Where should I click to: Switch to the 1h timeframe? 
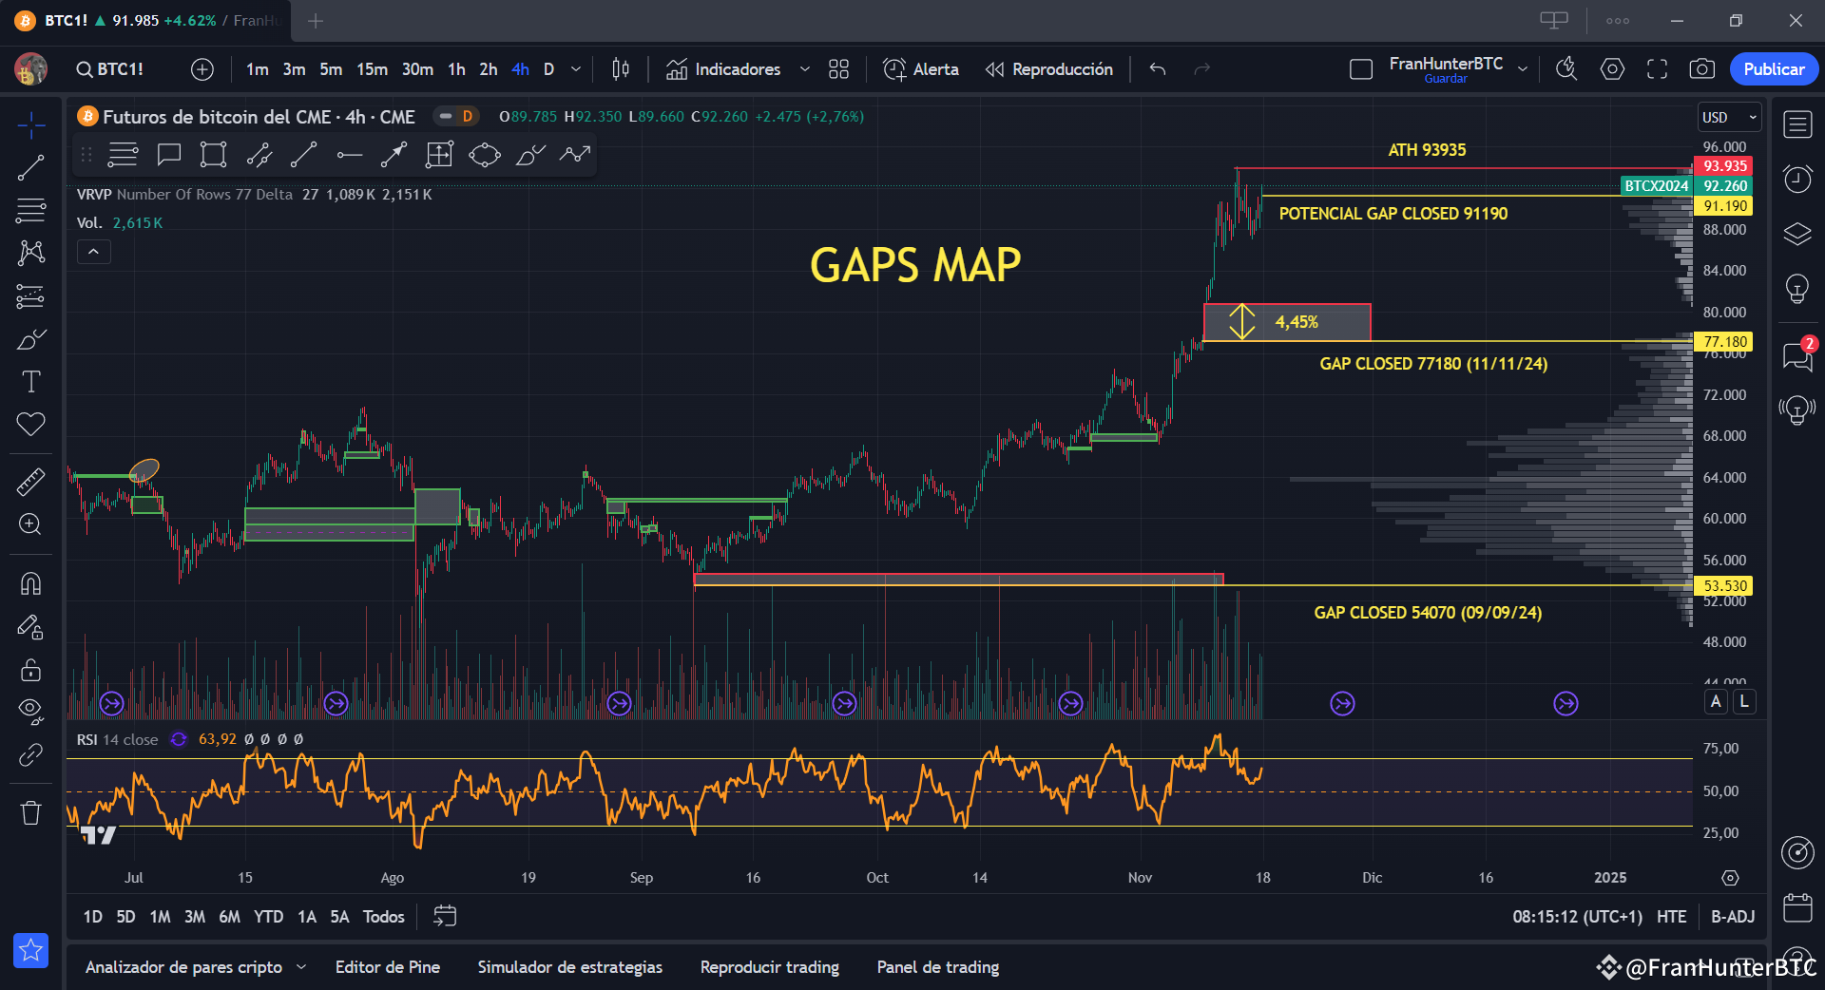pos(456,69)
